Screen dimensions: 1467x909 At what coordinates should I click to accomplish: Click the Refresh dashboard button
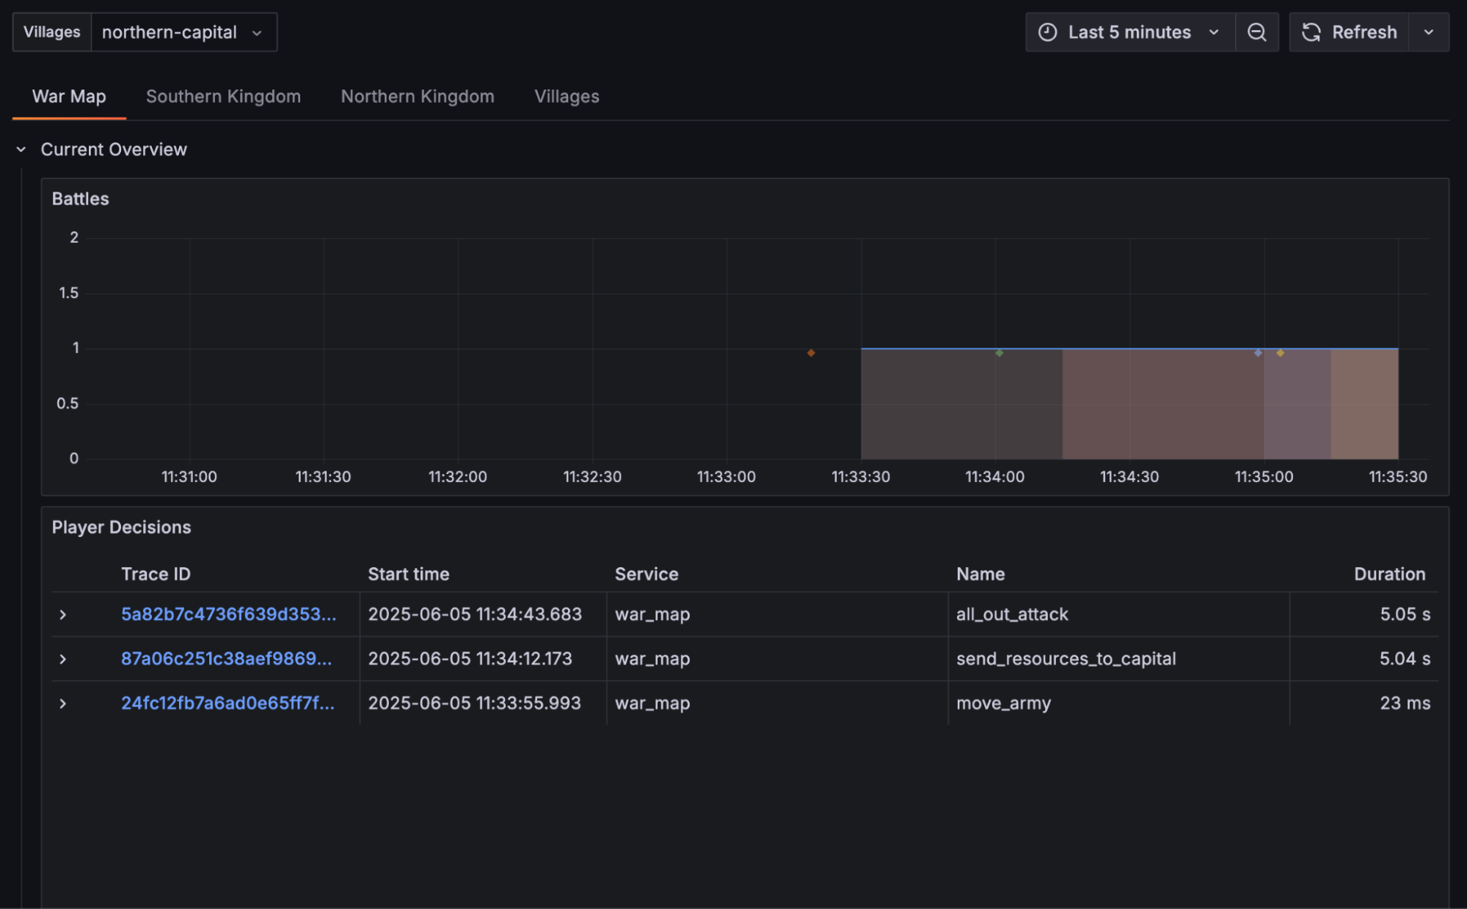(x=1349, y=32)
